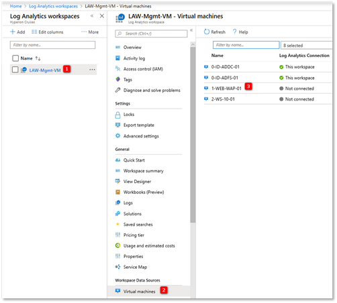Click the Refresh button label
The width and height of the screenshot is (337, 303).
(218, 32)
